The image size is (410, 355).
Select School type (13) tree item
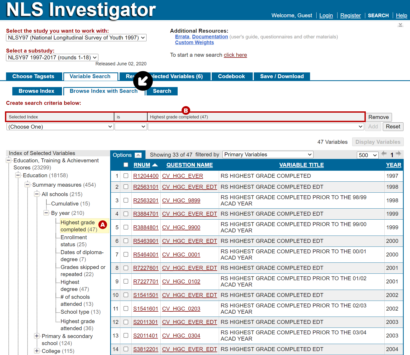(x=81, y=312)
